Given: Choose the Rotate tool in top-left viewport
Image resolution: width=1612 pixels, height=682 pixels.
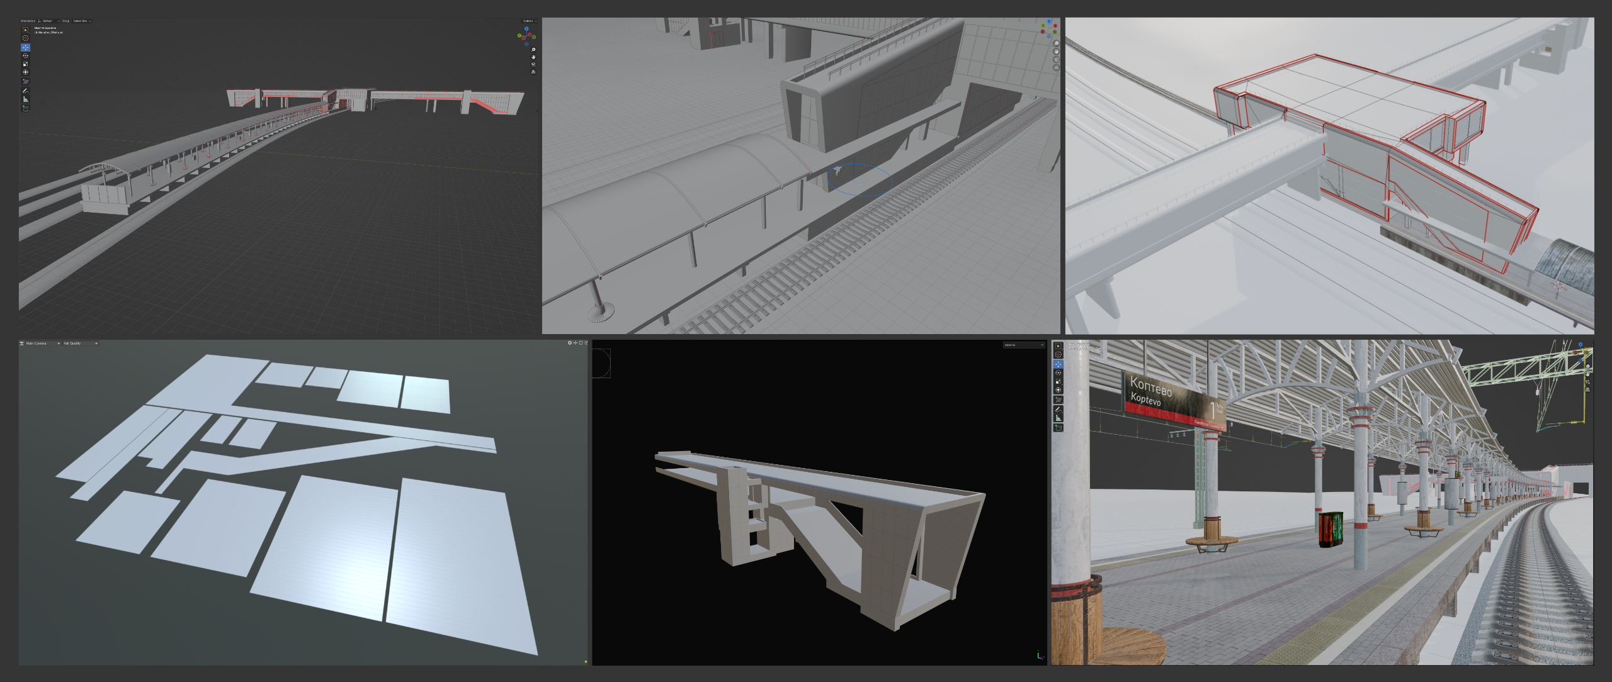Looking at the screenshot, I should pos(25,55).
